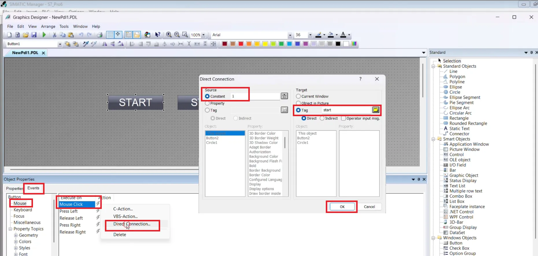Screen dimensions: 538x256
Task: Click the font color A icon
Action: pos(343,35)
